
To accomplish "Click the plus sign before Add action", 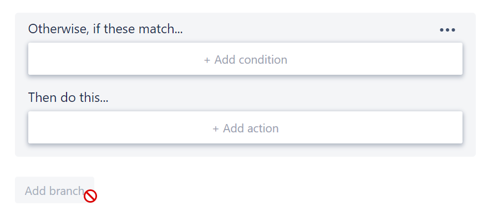I will tap(216, 128).
